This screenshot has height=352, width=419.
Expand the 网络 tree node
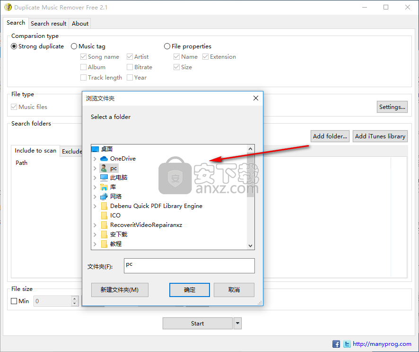(x=95, y=197)
